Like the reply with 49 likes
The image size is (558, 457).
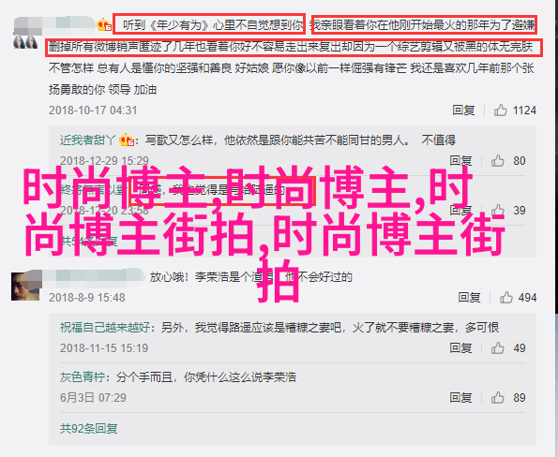click(497, 348)
